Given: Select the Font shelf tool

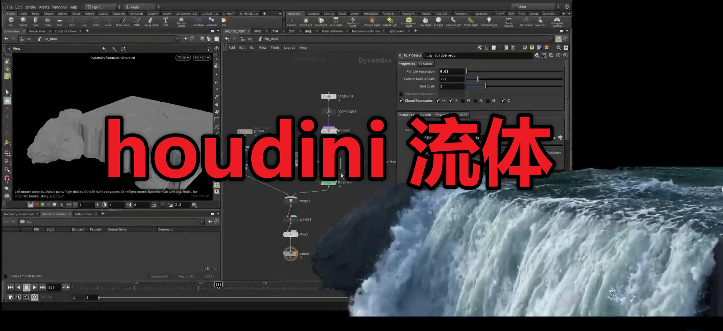Looking at the screenshot, I should [x=165, y=22].
